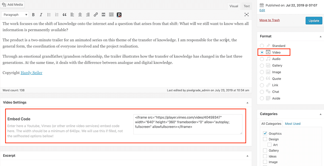Select the Chat post format

(262, 92)
